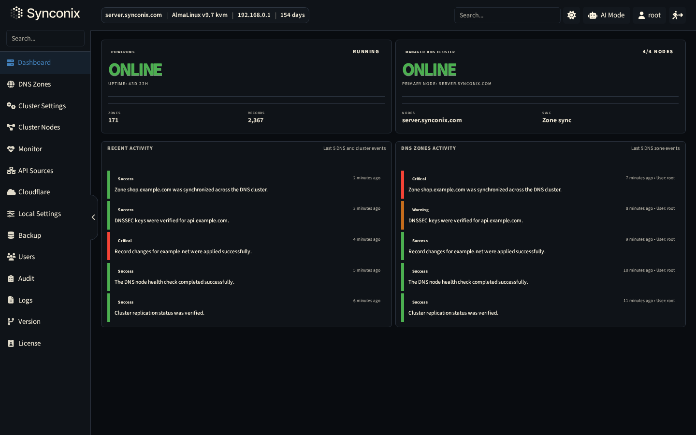
Task: Select the Critical shop.example.com zone event
Action: click(x=540, y=185)
